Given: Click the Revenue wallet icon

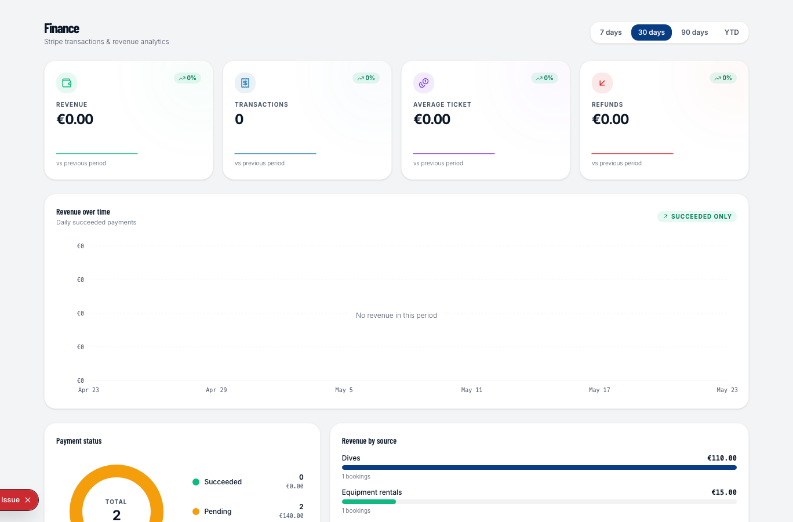Looking at the screenshot, I should [x=67, y=83].
